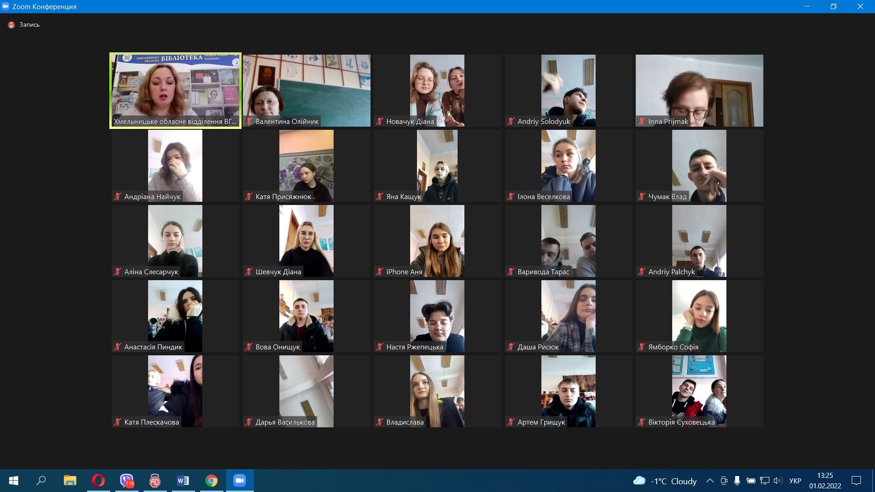Click muted mic icon on Валентина Олійник
The image size is (875, 492).
(249, 122)
